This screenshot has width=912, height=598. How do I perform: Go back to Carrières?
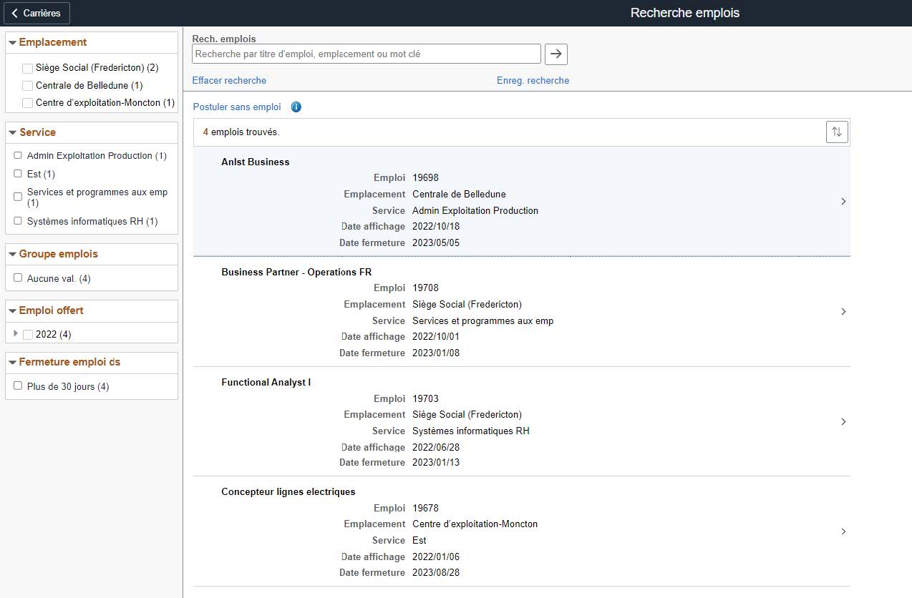tap(37, 13)
